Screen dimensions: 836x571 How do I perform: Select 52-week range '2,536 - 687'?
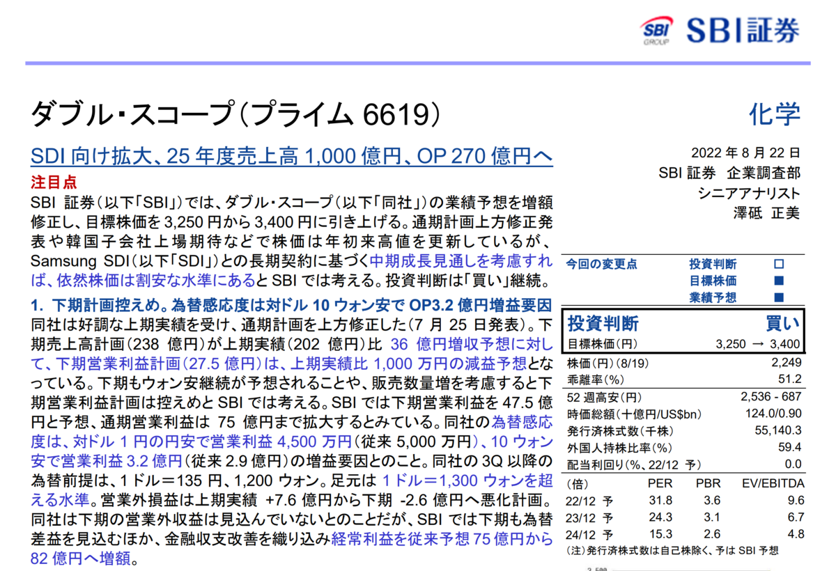click(x=771, y=397)
